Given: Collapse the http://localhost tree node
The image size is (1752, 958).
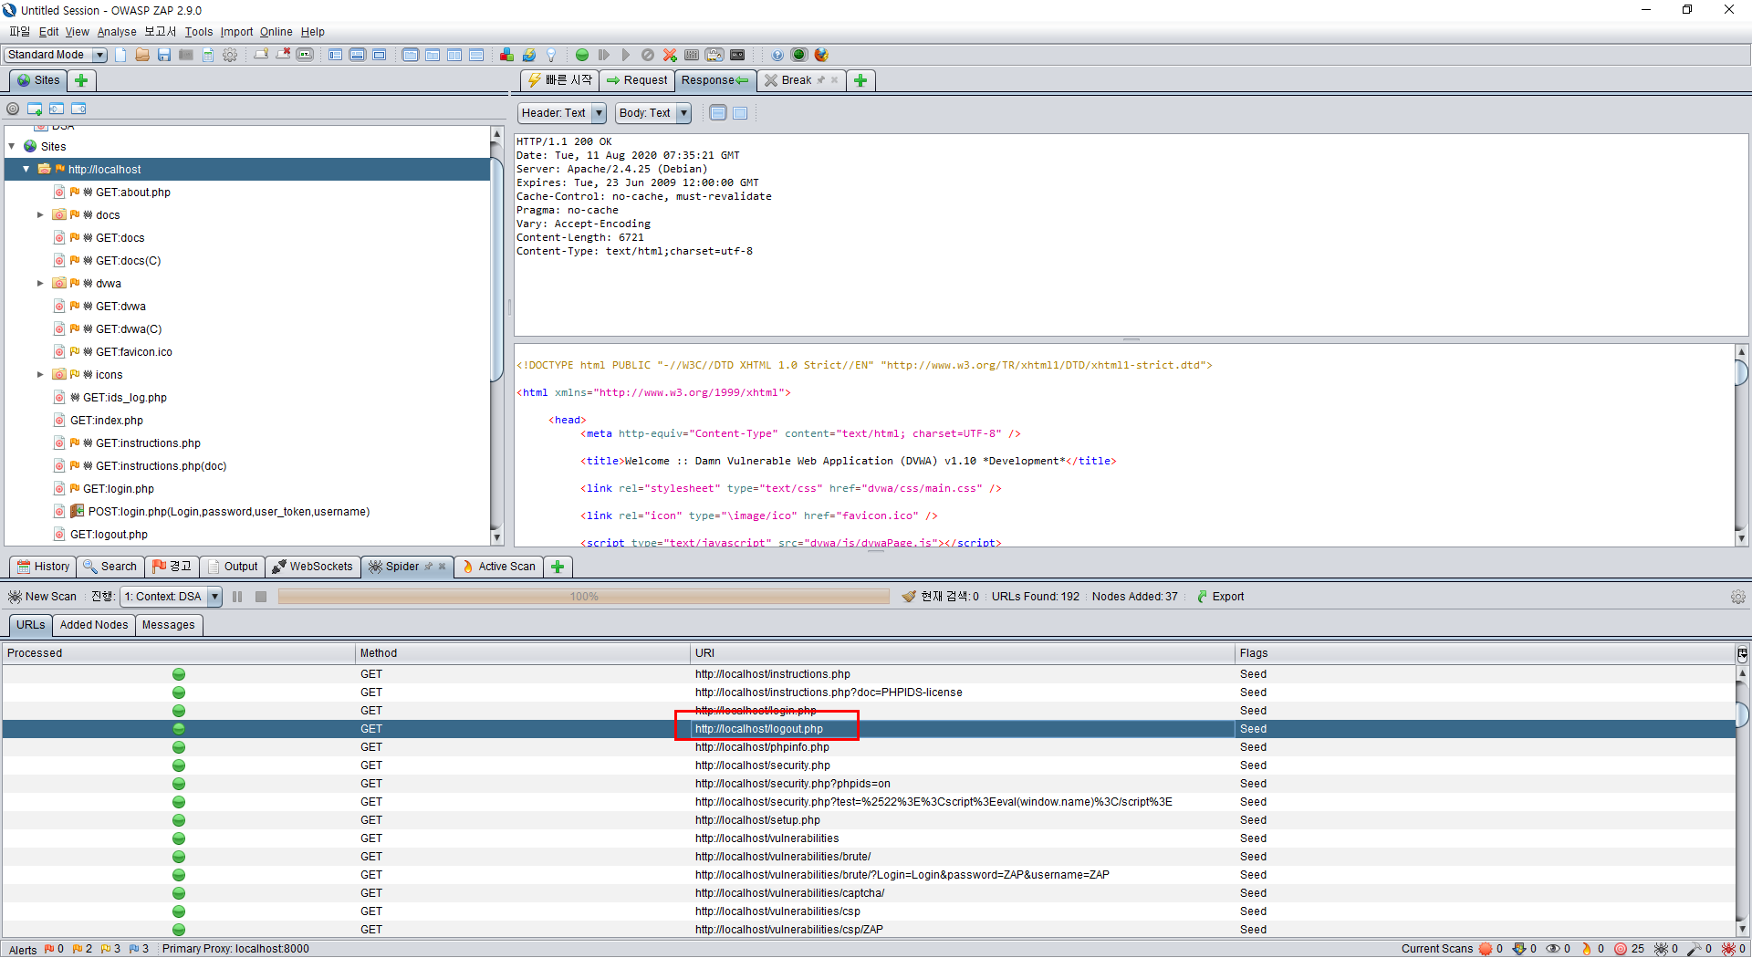Looking at the screenshot, I should pos(26,169).
